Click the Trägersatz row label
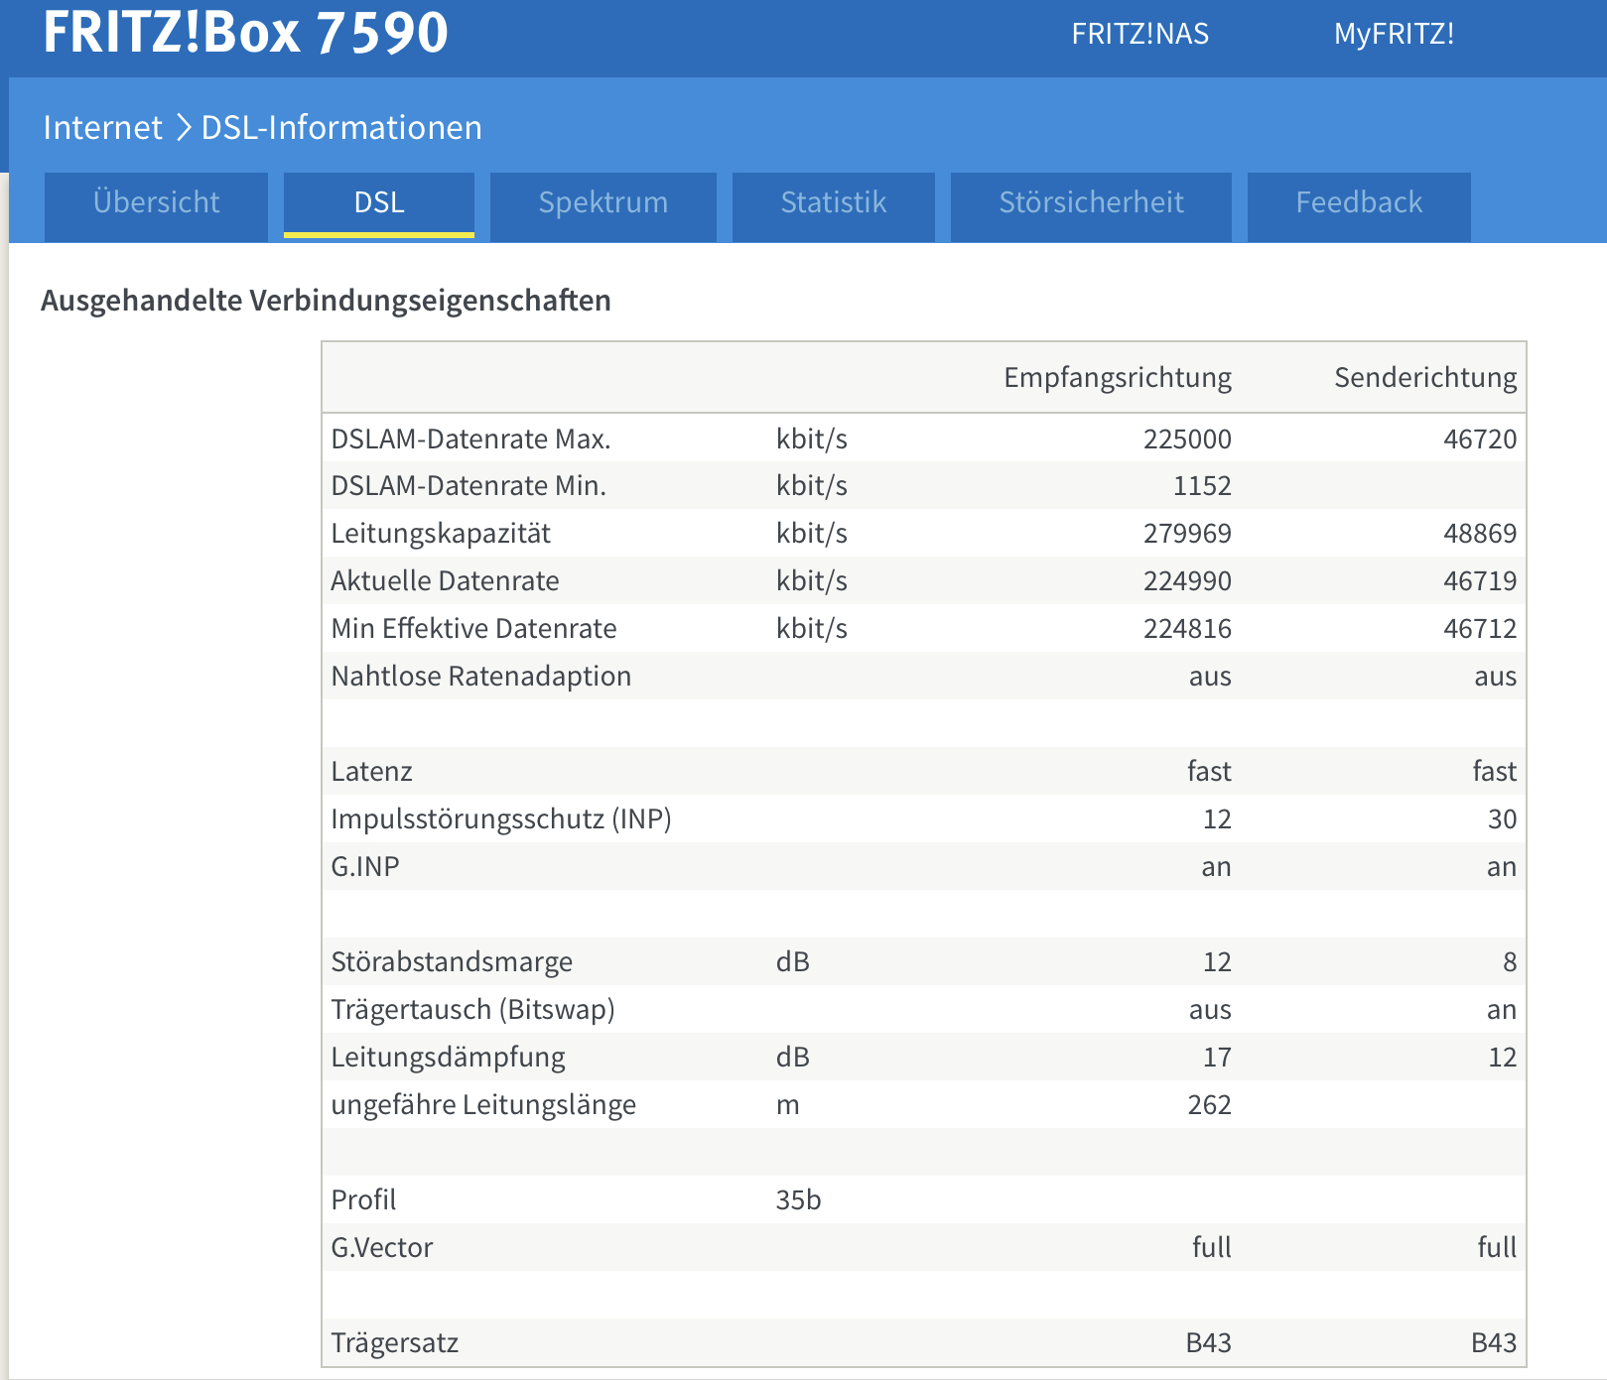The height and width of the screenshot is (1380, 1607). point(395,1342)
